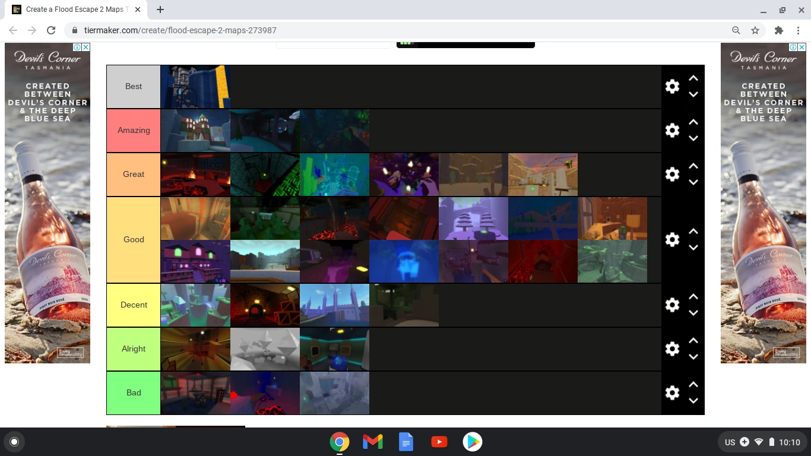Select the first map thumbnail in Best tier
Viewport: 811px width, 456px height.
[195, 86]
